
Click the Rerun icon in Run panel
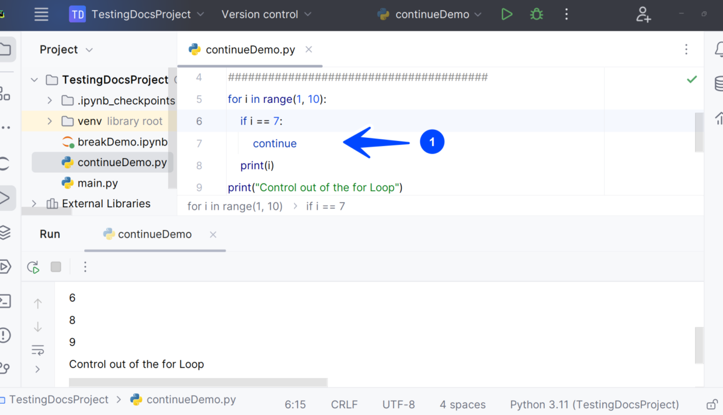tap(33, 267)
